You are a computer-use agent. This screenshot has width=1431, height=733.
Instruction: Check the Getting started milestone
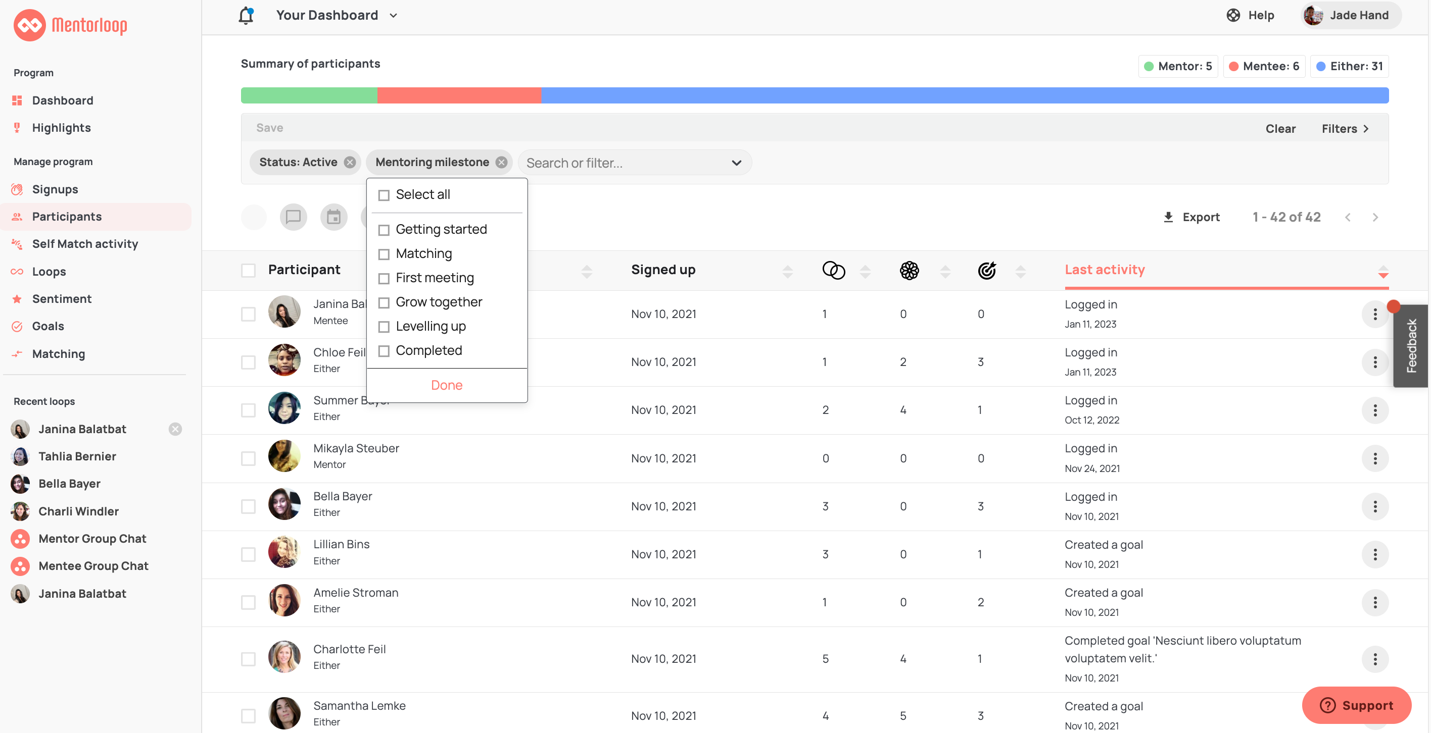[x=384, y=230]
